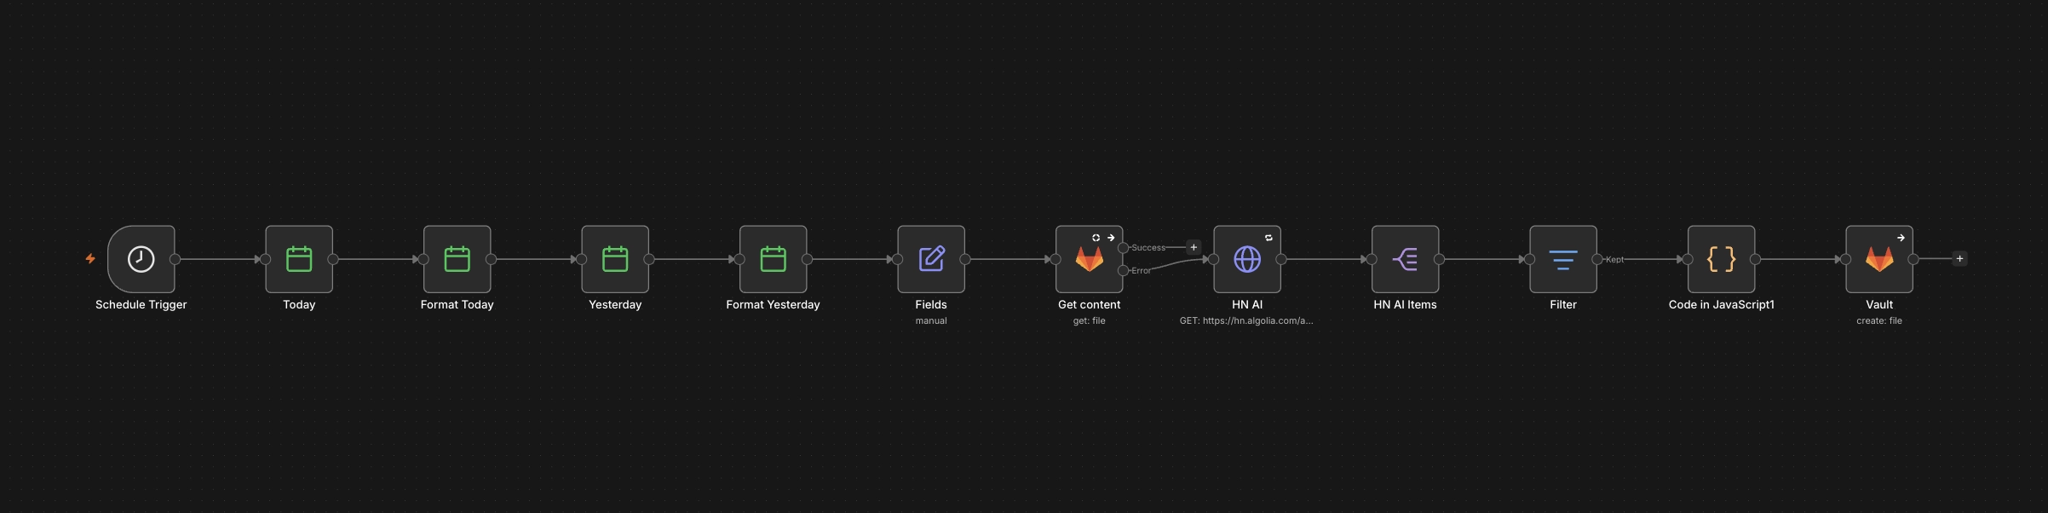The image size is (2048, 513).
Task: Select the Yesterday calendar node icon
Action: (615, 259)
